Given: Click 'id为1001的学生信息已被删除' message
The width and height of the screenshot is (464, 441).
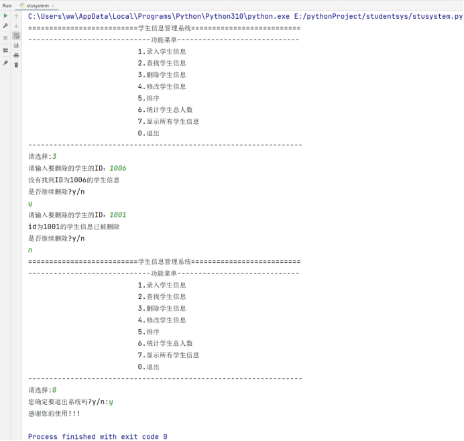Looking at the screenshot, I should tap(74, 227).
